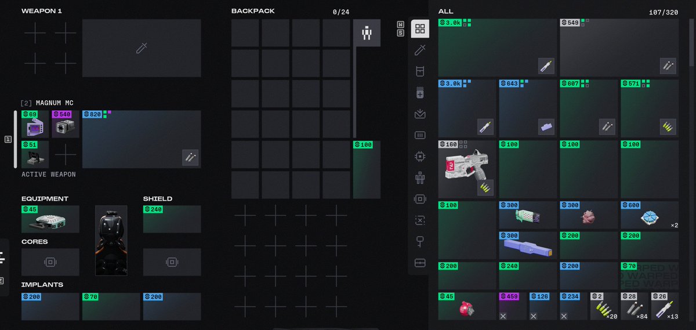
Task: Filter stash by the backpack-plus icon
Action: (420, 93)
